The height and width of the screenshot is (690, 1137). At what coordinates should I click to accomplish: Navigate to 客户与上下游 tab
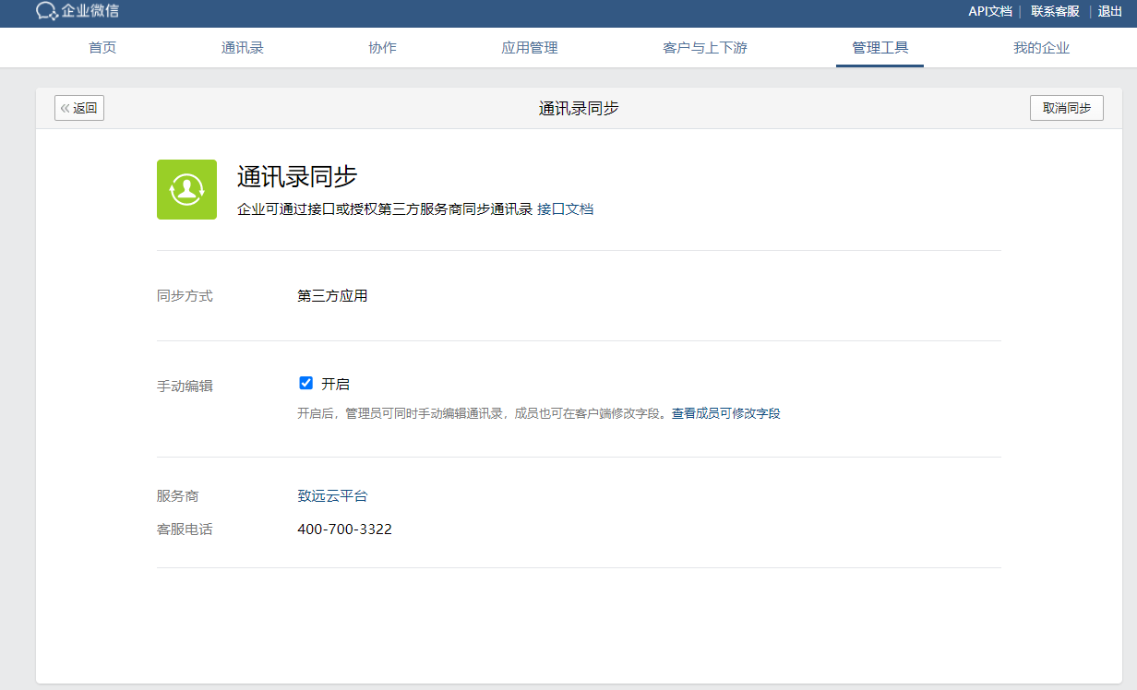coord(705,48)
